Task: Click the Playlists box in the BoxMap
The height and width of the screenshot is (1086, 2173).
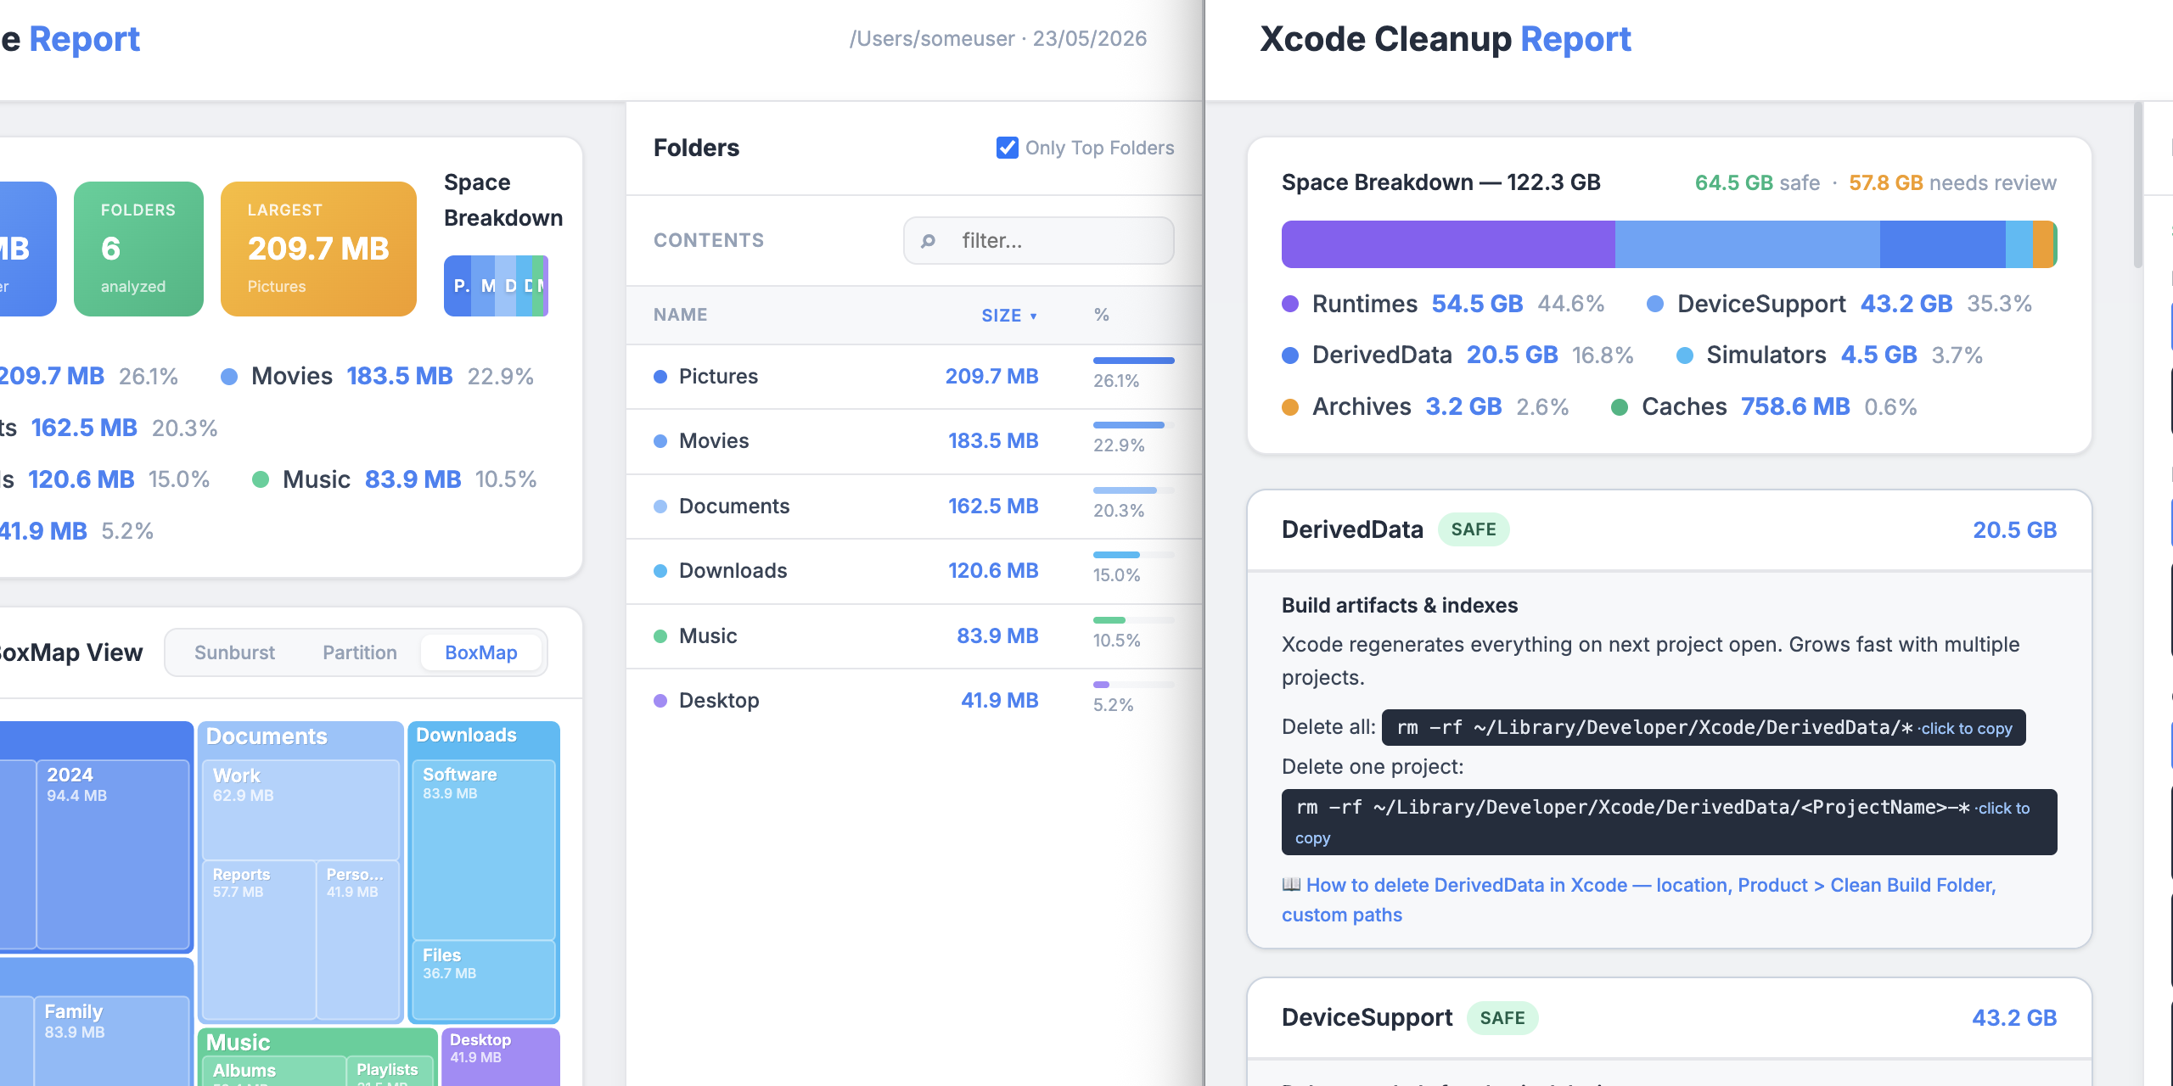Action: [x=390, y=1072]
